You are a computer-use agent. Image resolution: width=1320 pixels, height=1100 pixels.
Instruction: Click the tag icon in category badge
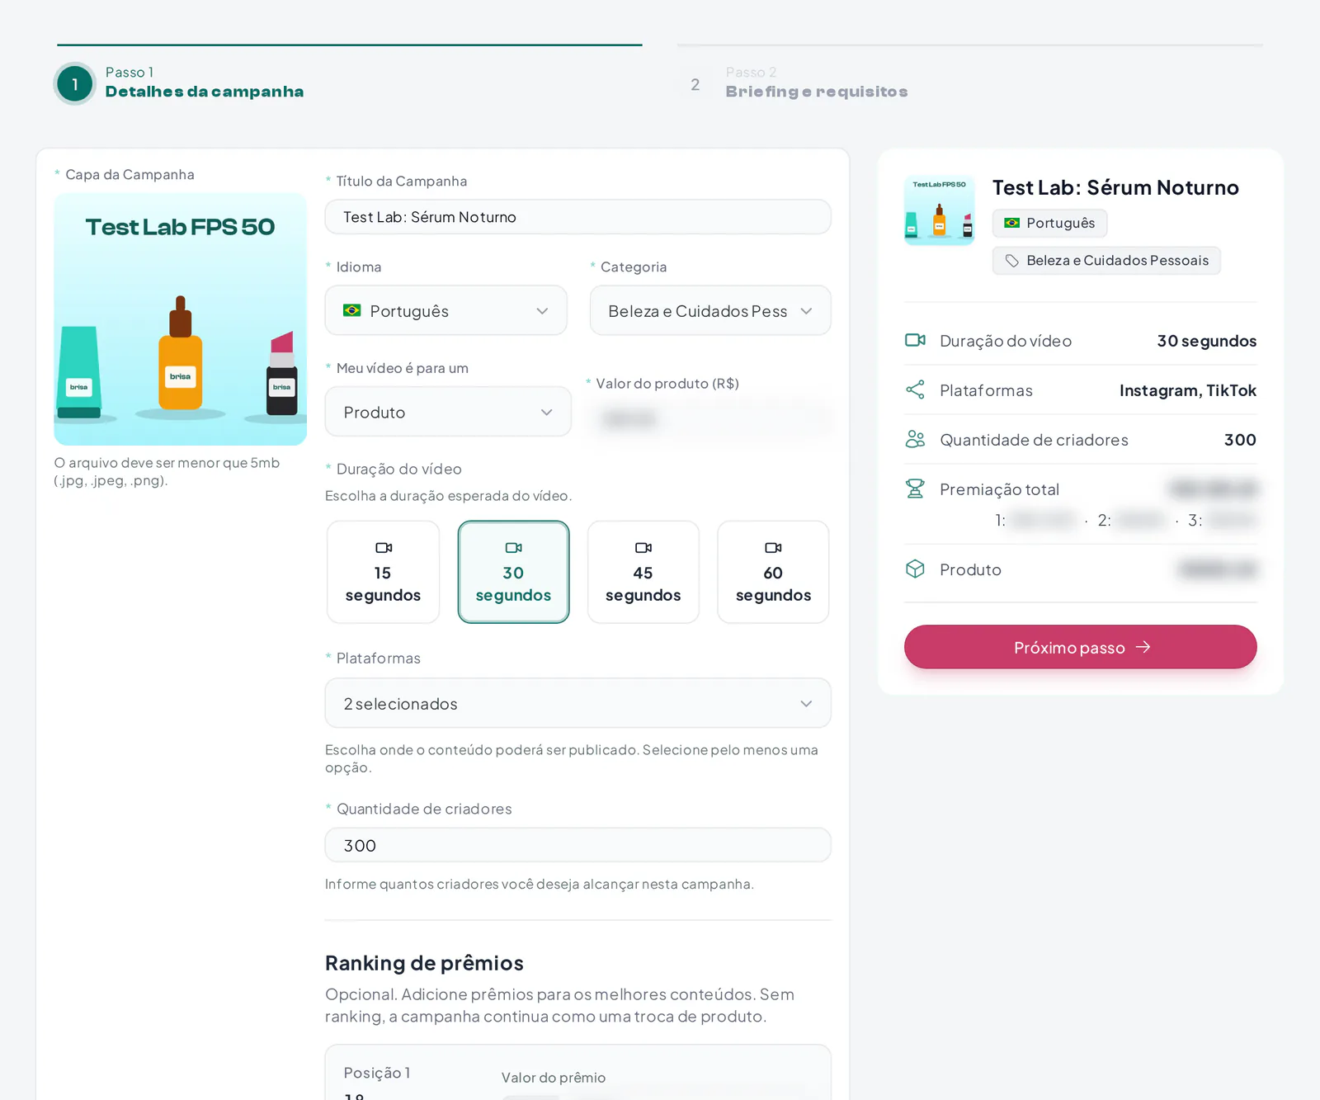pos(1012,261)
